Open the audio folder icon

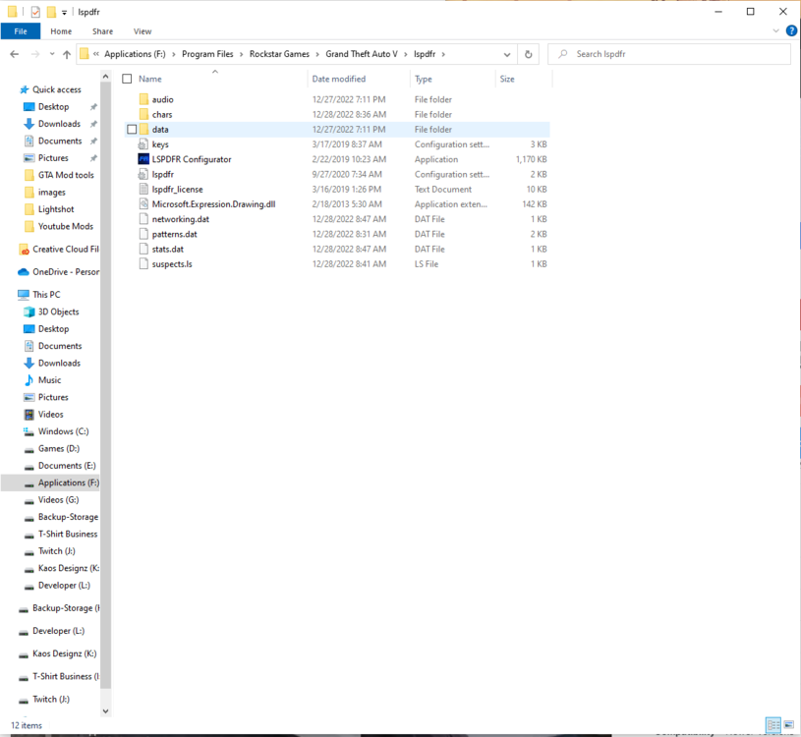pyautogui.click(x=143, y=99)
